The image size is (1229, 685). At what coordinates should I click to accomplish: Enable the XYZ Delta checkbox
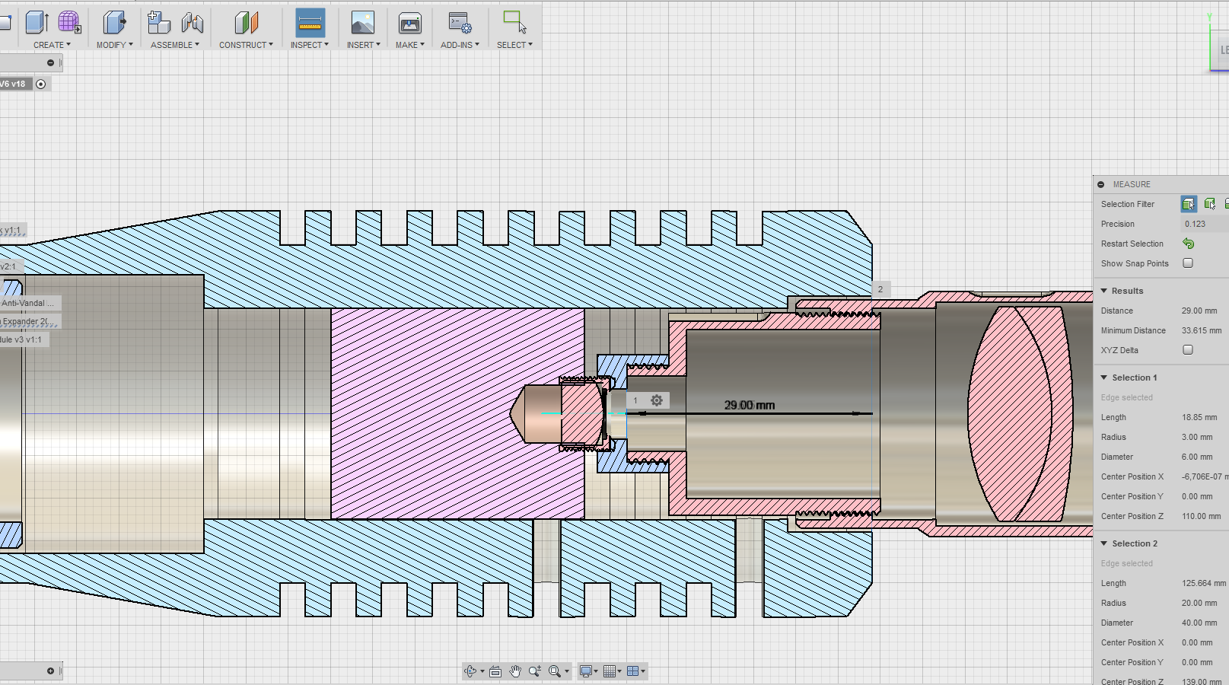click(1188, 350)
